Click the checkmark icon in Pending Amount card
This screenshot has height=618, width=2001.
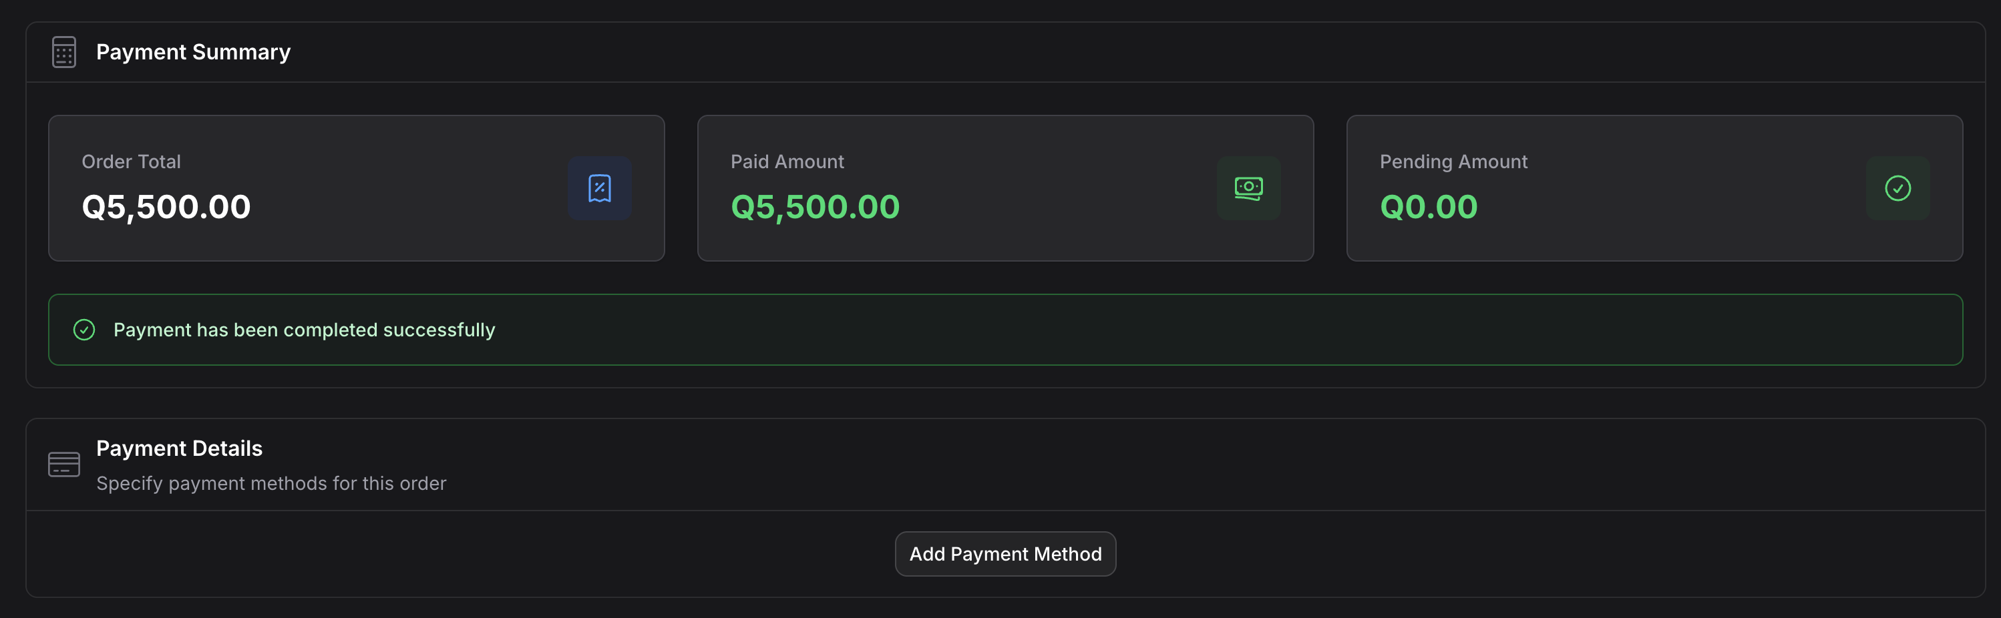click(x=1897, y=189)
